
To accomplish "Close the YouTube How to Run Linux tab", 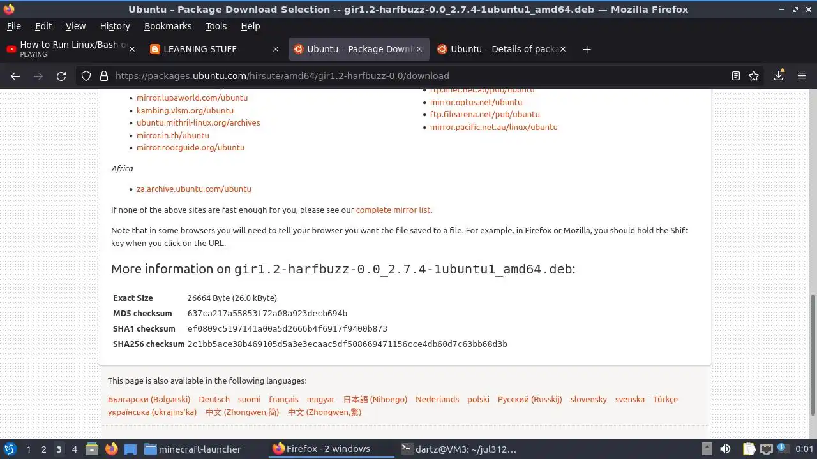I will [x=132, y=49].
